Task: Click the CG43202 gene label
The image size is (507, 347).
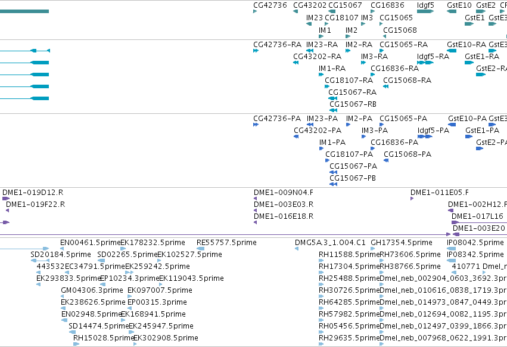Action: pyautogui.click(x=310, y=5)
